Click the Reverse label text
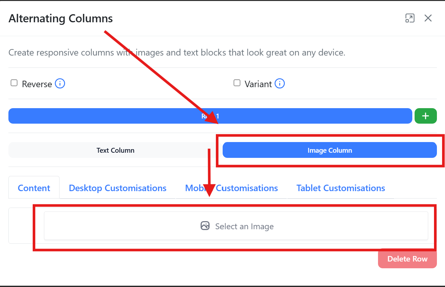Image resolution: width=445 pixels, height=287 pixels. pos(37,84)
